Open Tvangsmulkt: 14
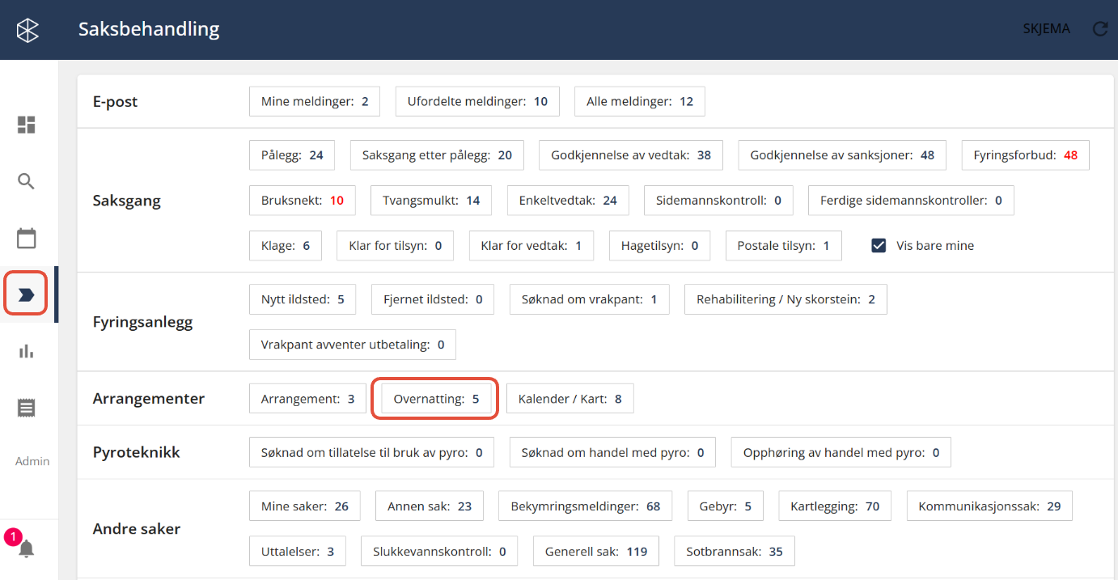 (x=431, y=201)
